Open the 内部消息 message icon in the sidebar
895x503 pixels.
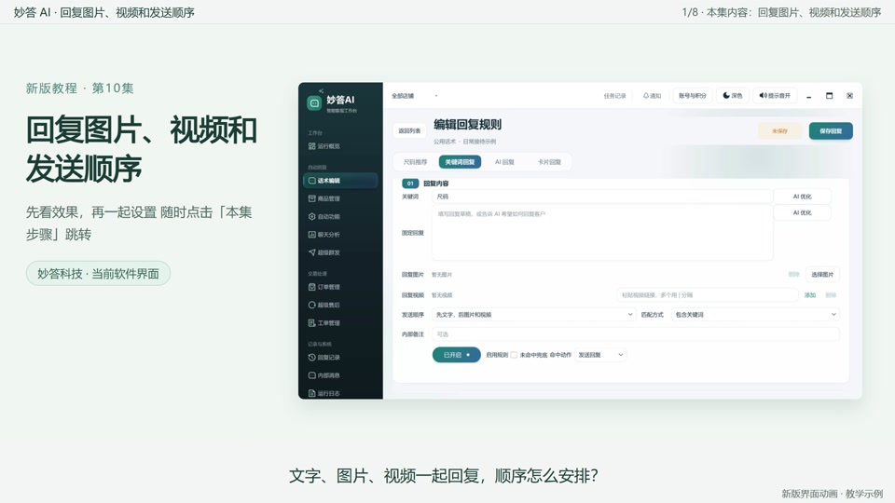point(311,375)
